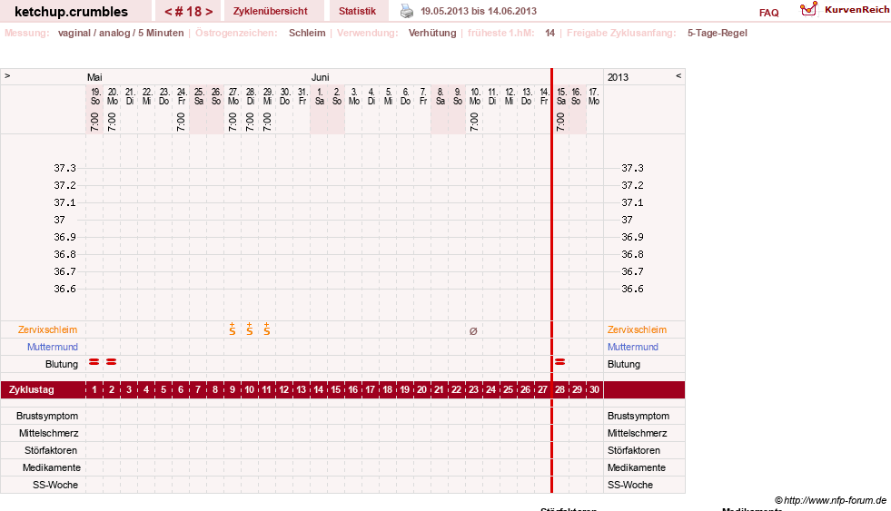
Task: Click the 7:00 time entry under 19. So
Action: [x=94, y=122]
